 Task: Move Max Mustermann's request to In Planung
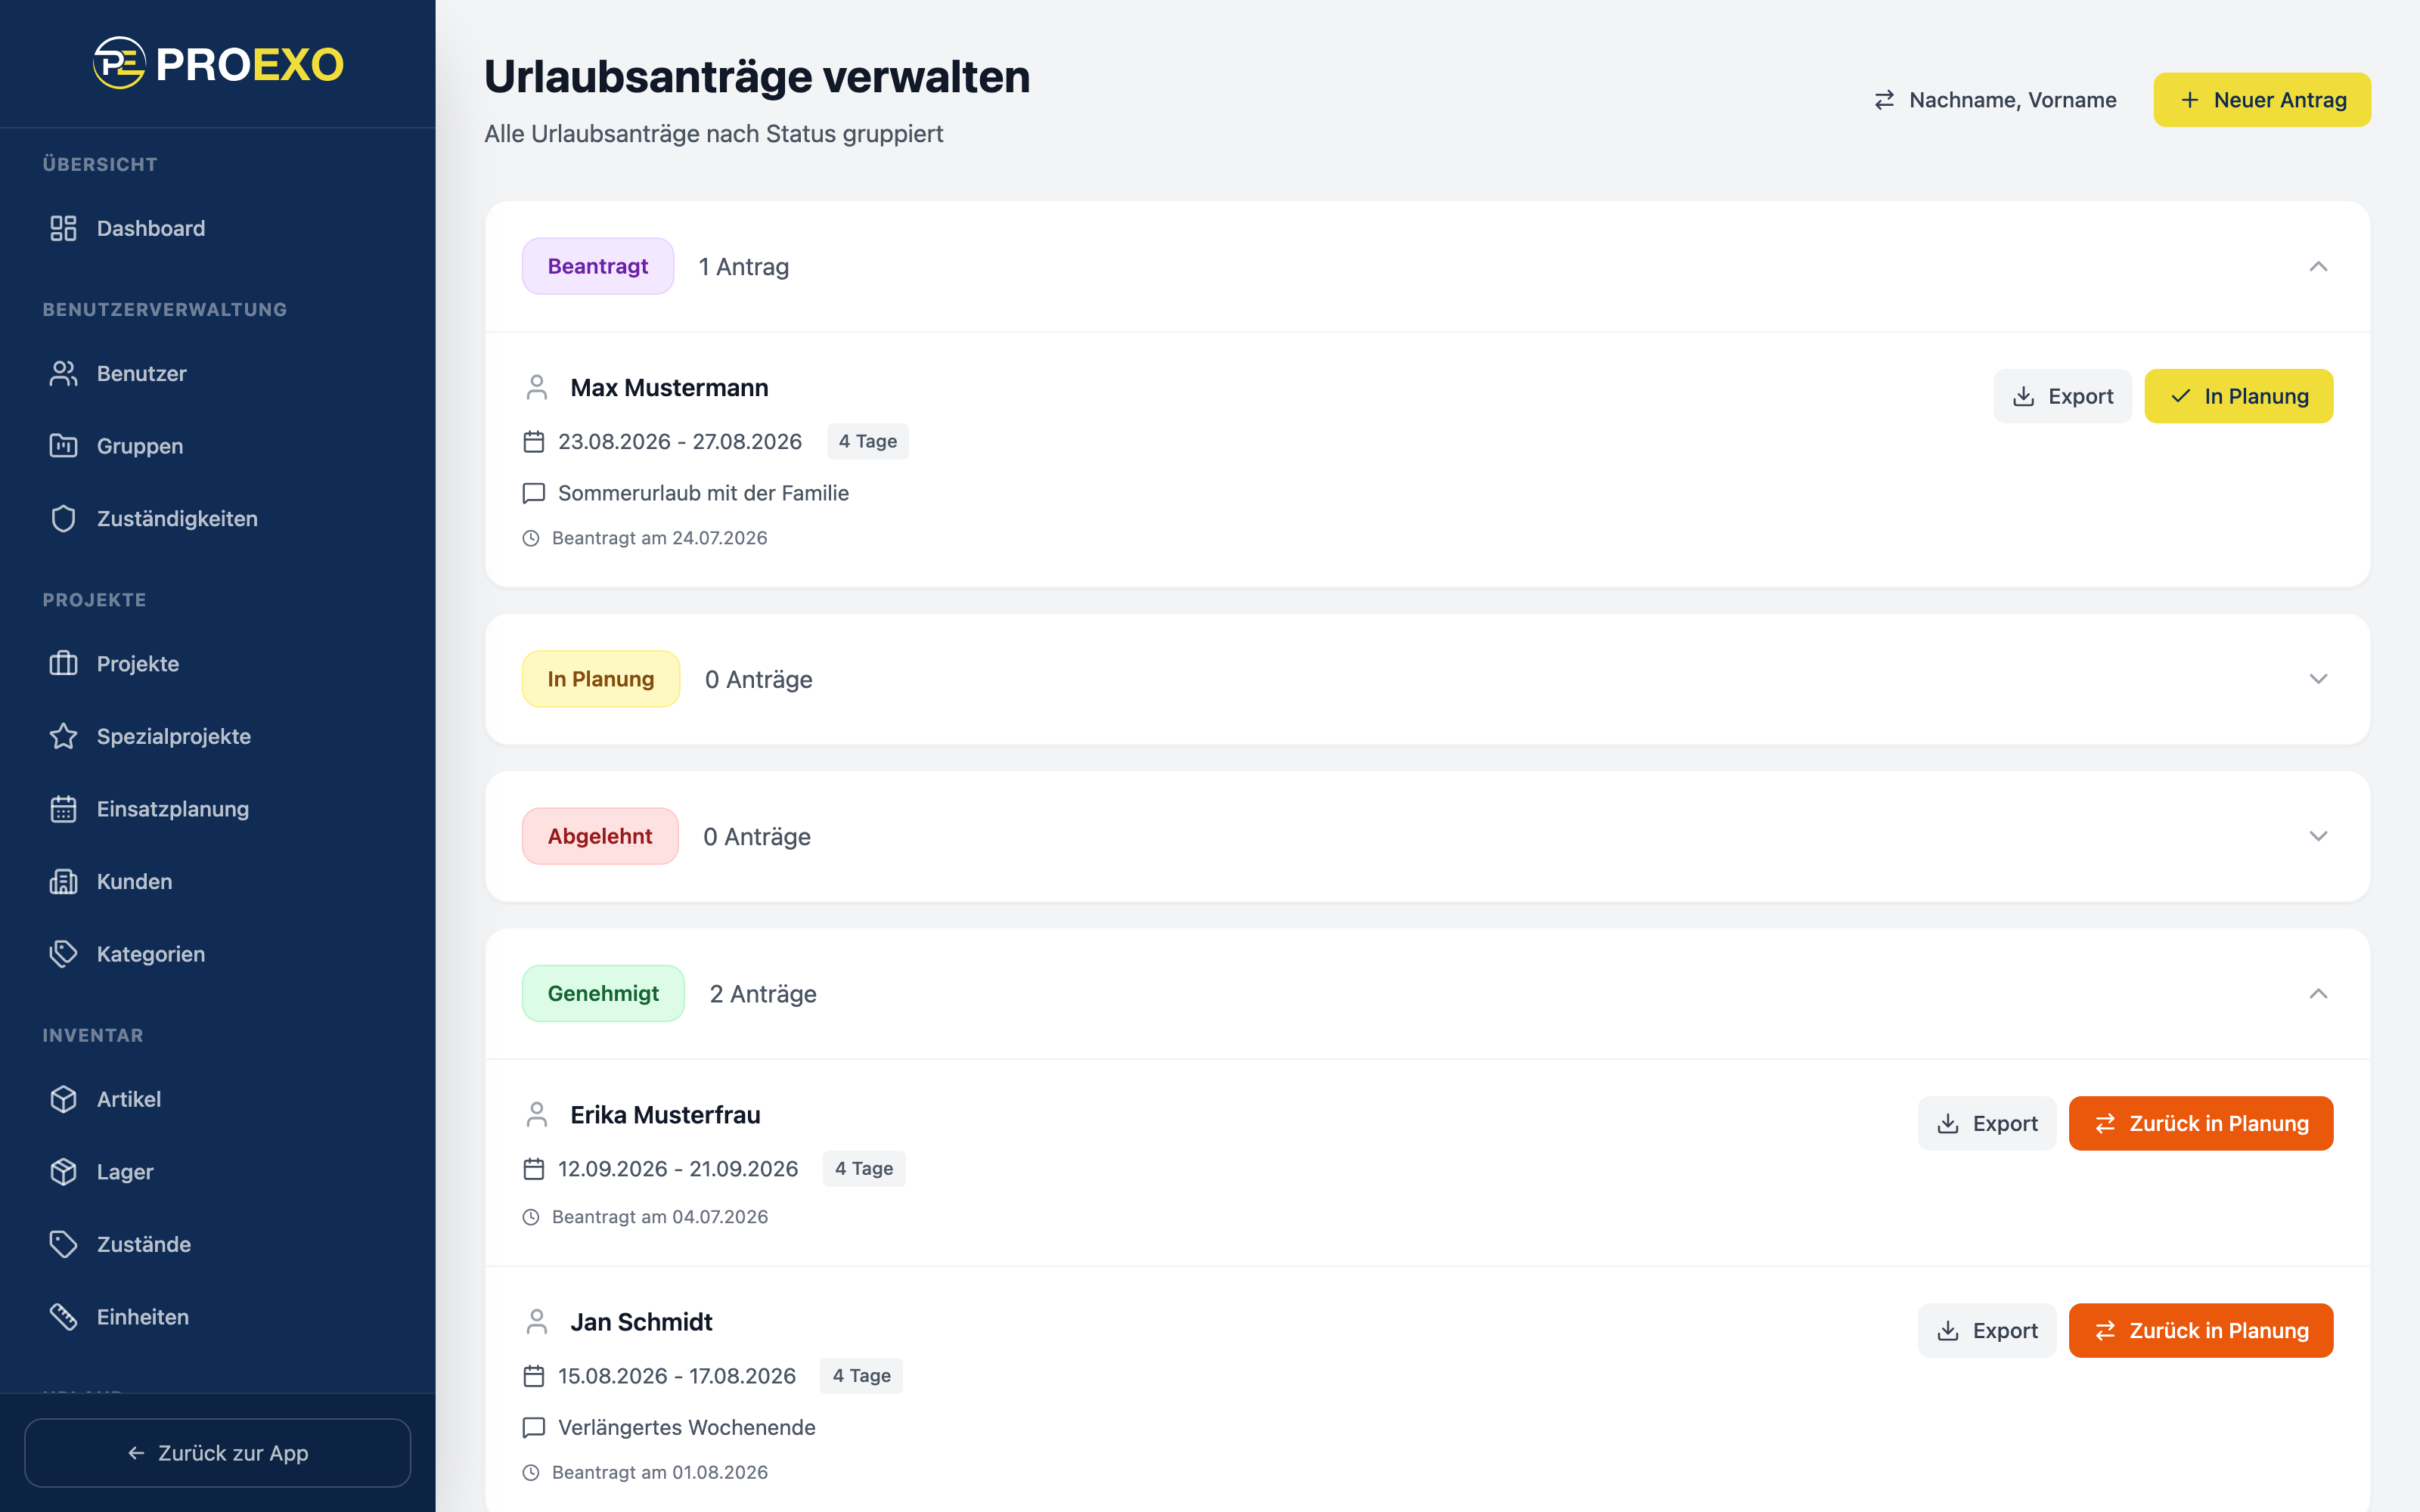pyautogui.click(x=2238, y=396)
